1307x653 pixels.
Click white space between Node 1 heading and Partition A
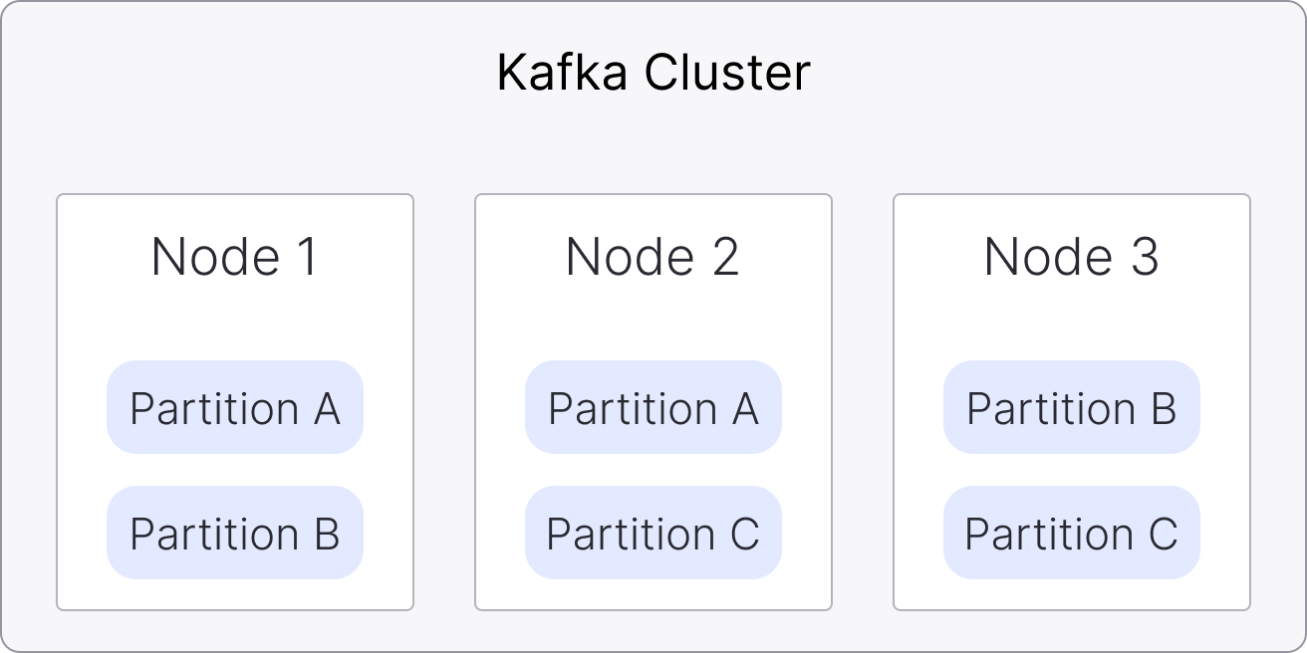(x=235, y=321)
